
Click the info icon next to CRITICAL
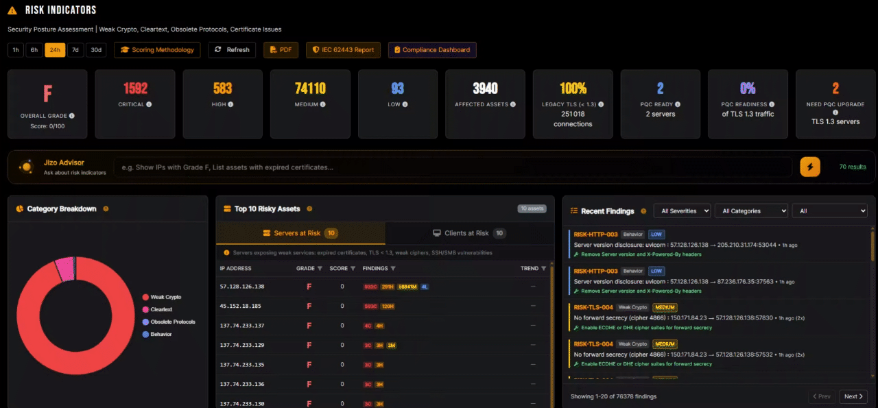149,105
